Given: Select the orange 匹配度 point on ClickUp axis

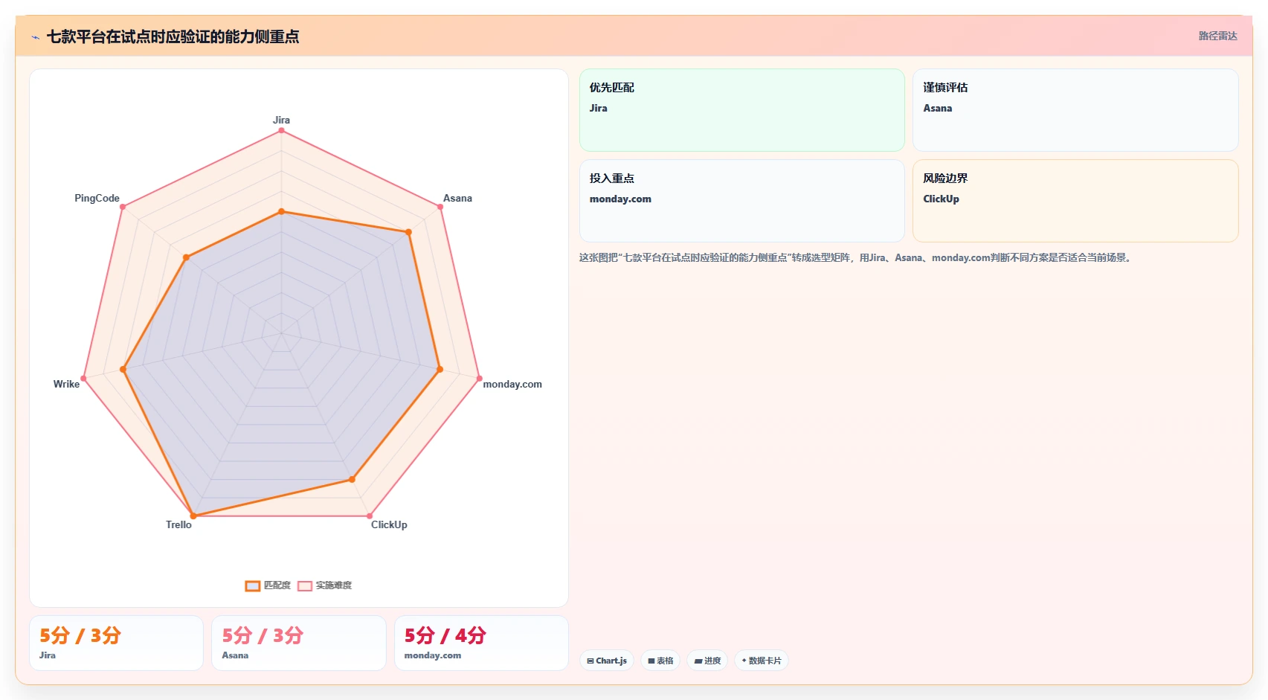Looking at the screenshot, I should coord(352,480).
